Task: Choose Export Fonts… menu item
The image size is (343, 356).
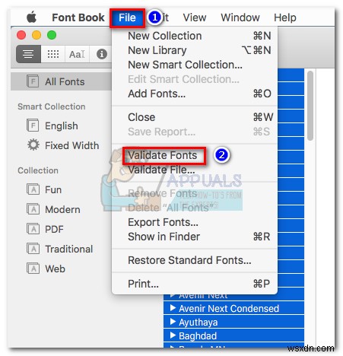Action: tap(195, 222)
